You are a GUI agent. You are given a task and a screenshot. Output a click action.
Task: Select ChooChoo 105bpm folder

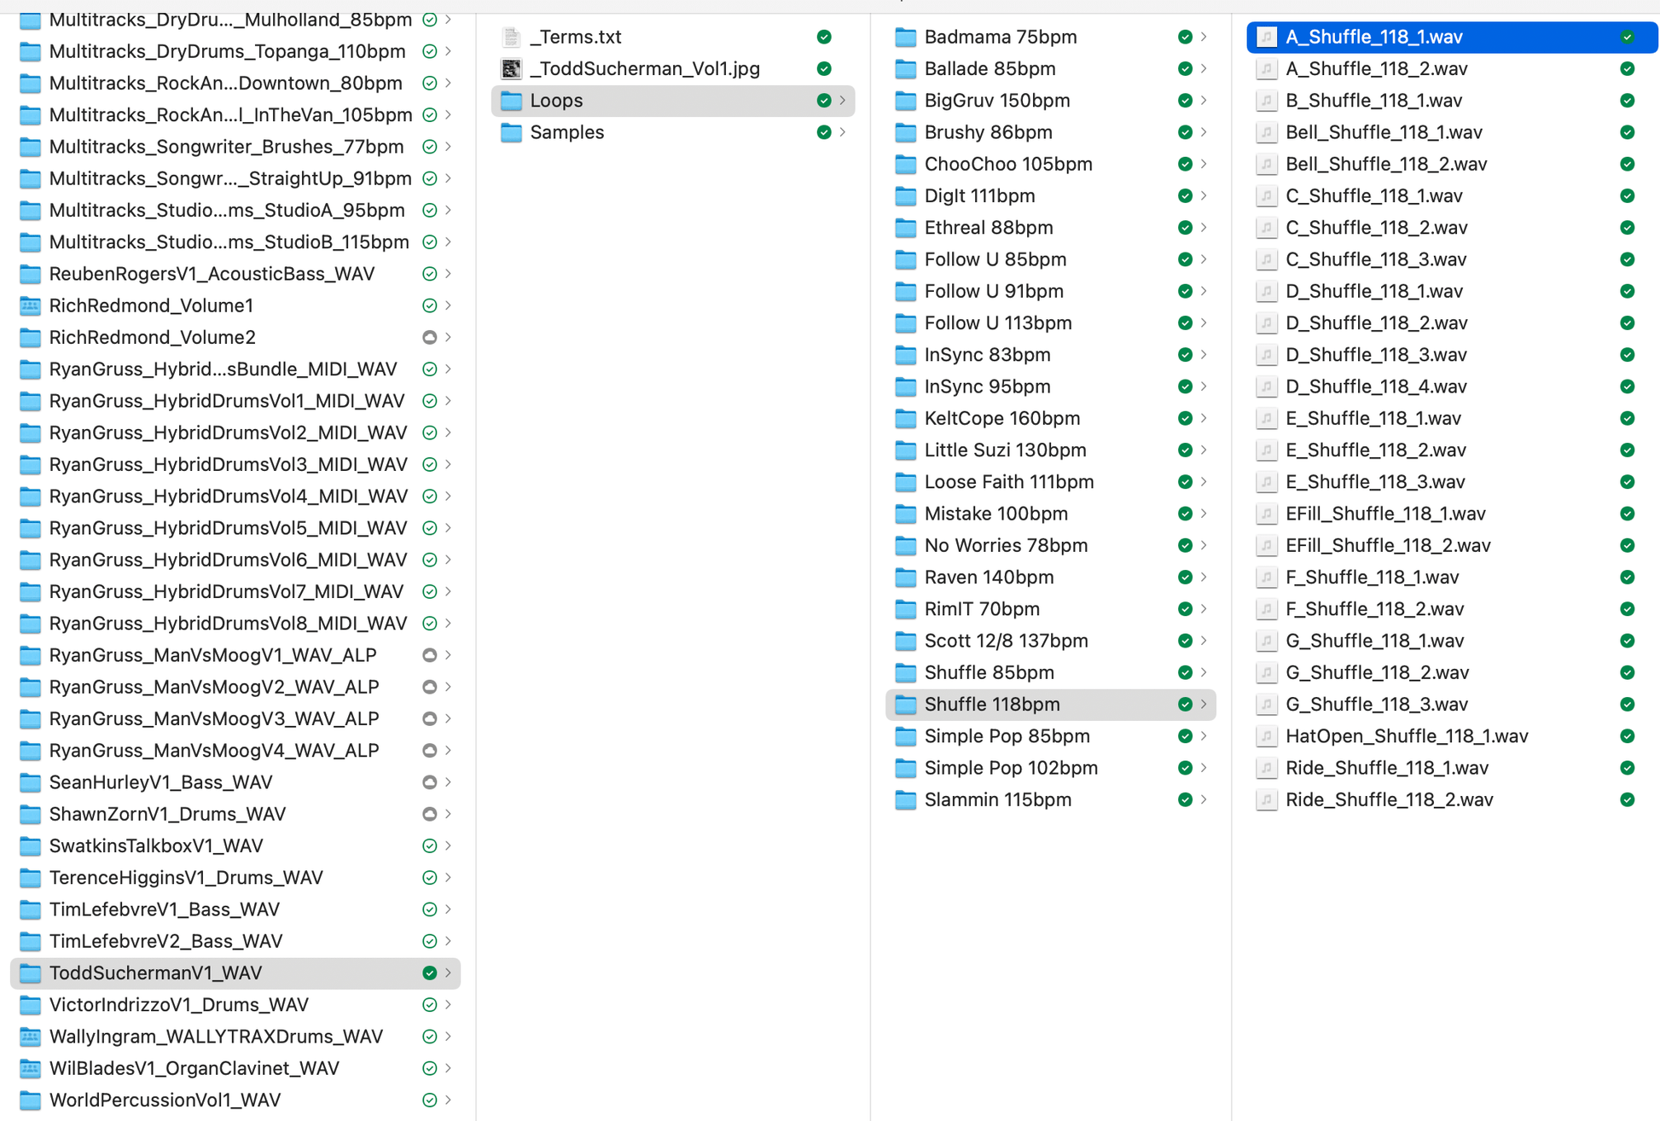click(1051, 164)
